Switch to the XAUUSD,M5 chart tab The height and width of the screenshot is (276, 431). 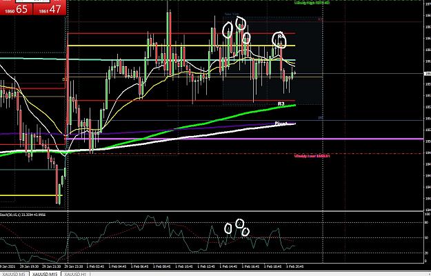tap(14, 274)
